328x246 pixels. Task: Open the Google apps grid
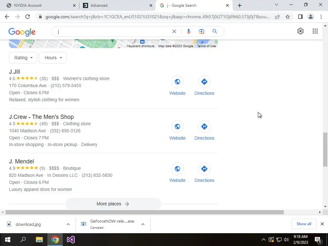315,31
